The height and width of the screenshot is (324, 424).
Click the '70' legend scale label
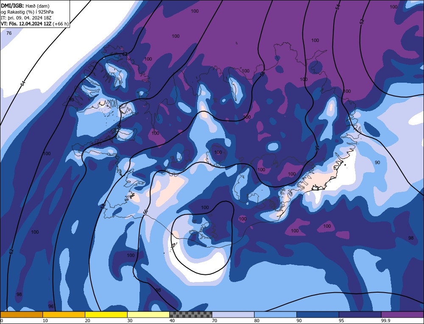point(215,321)
